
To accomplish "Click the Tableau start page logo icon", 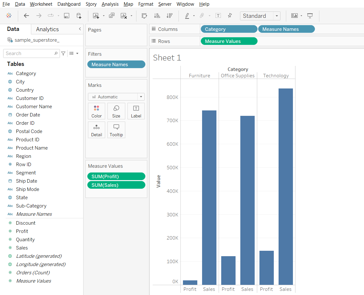I will point(9,16).
